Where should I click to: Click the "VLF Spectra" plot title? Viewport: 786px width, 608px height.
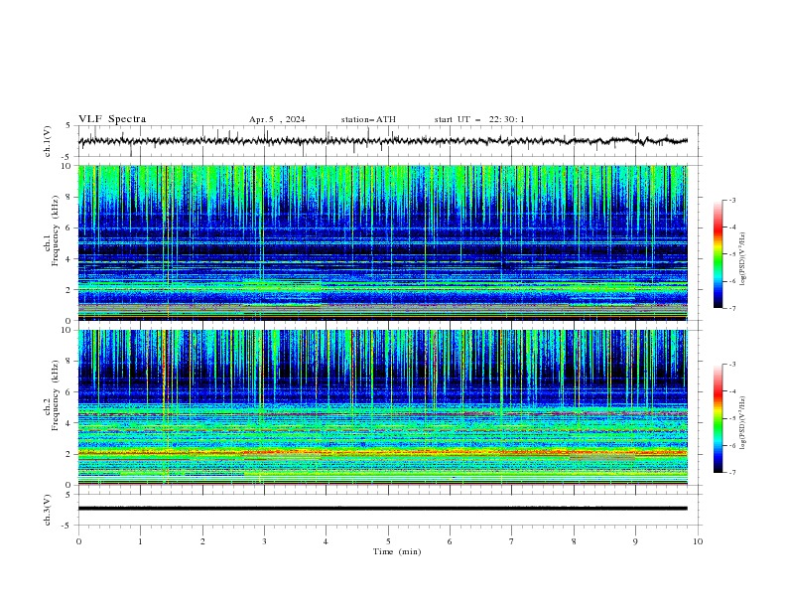point(112,119)
